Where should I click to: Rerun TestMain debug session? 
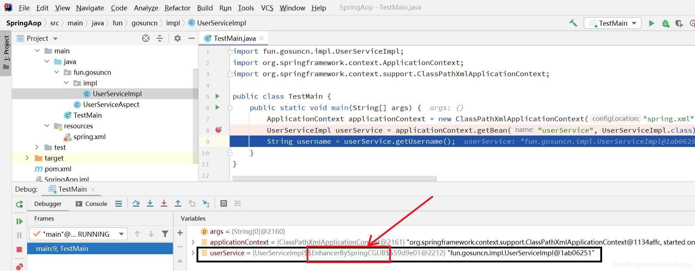(20, 204)
